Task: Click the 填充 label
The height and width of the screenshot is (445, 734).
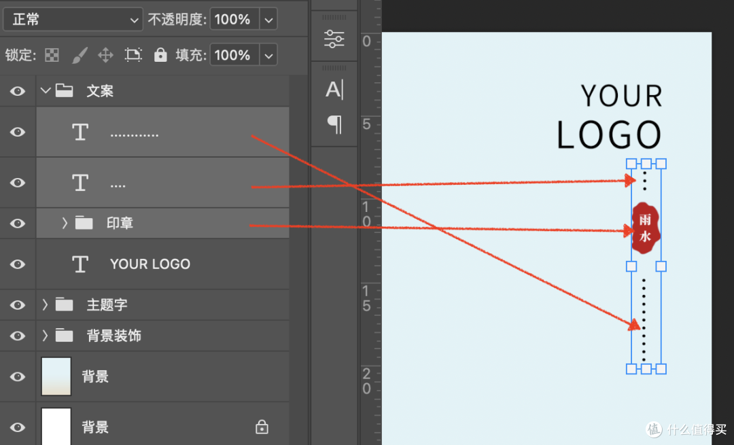Action: pyautogui.click(x=190, y=55)
